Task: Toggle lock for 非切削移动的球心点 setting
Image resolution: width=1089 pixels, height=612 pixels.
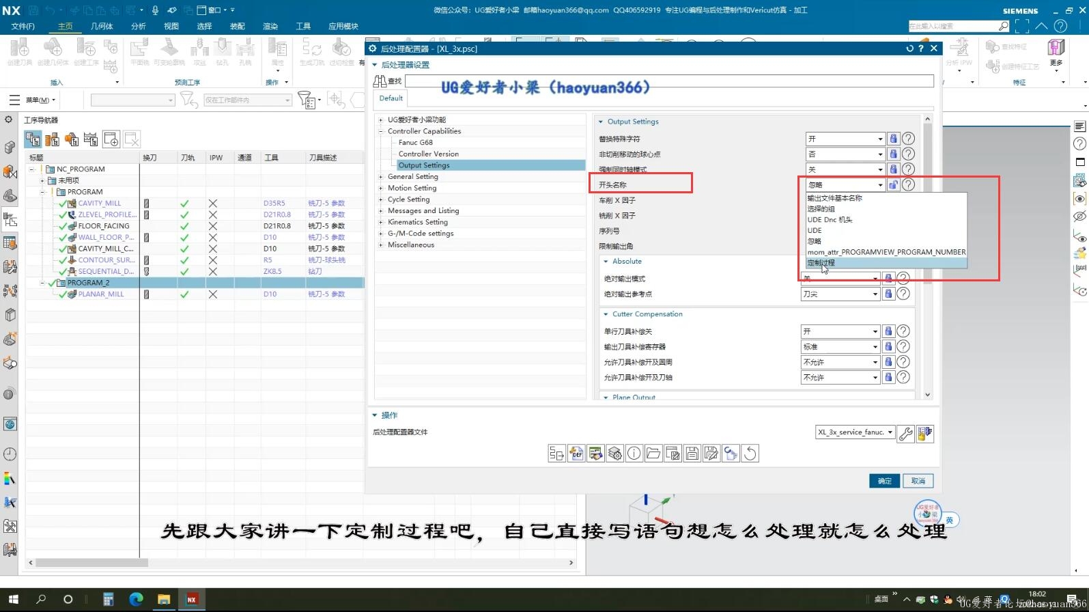Action: tap(893, 154)
